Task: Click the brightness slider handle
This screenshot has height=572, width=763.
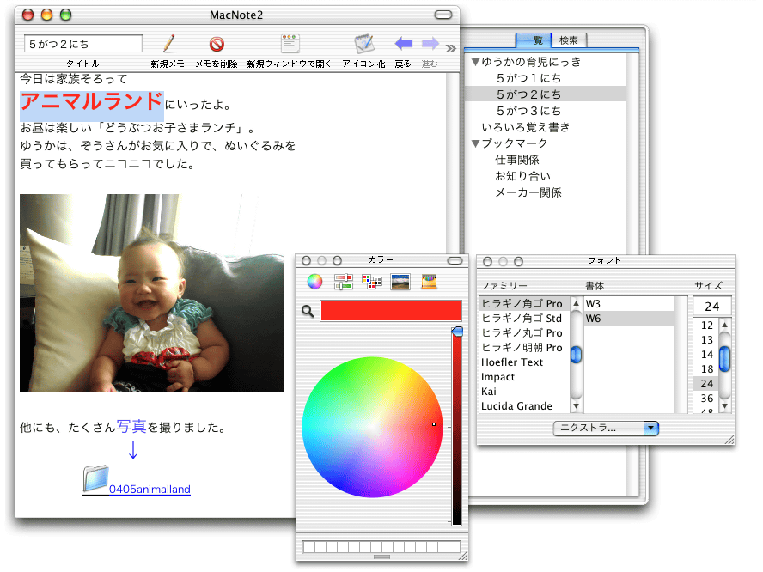Action: coord(457,332)
